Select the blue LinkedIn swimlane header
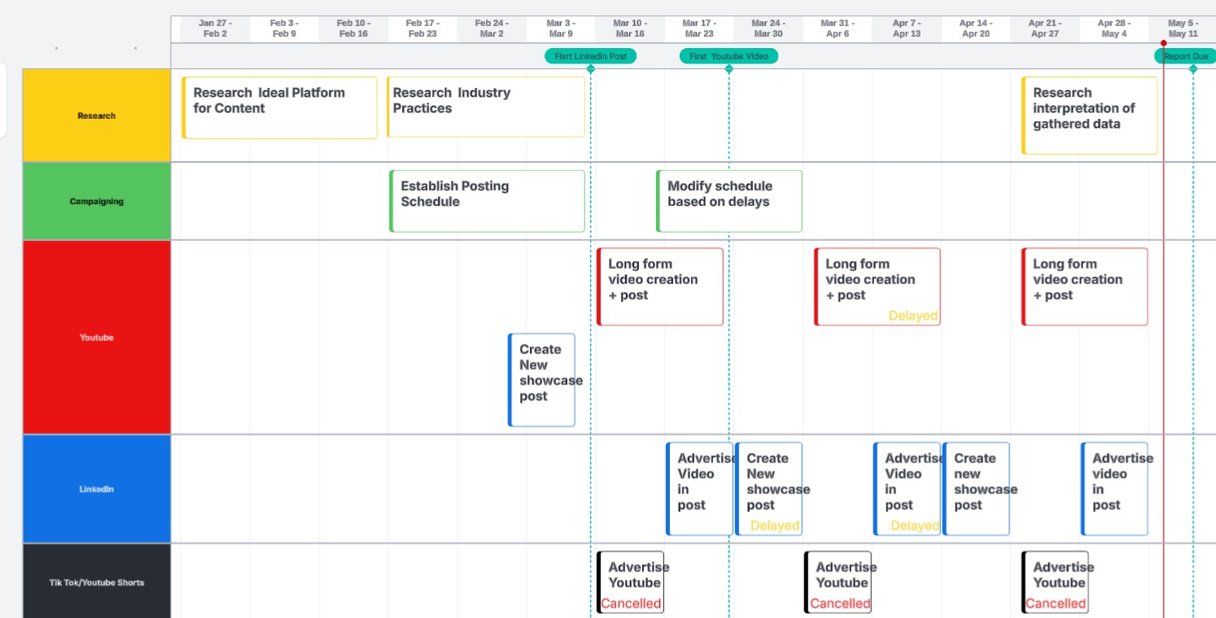This screenshot has width=1216, height=618. click(96, 489)
